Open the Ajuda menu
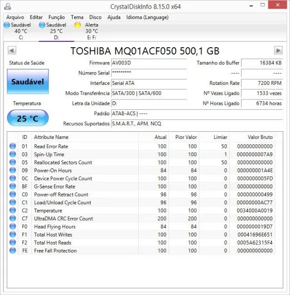 pos(114,17)
